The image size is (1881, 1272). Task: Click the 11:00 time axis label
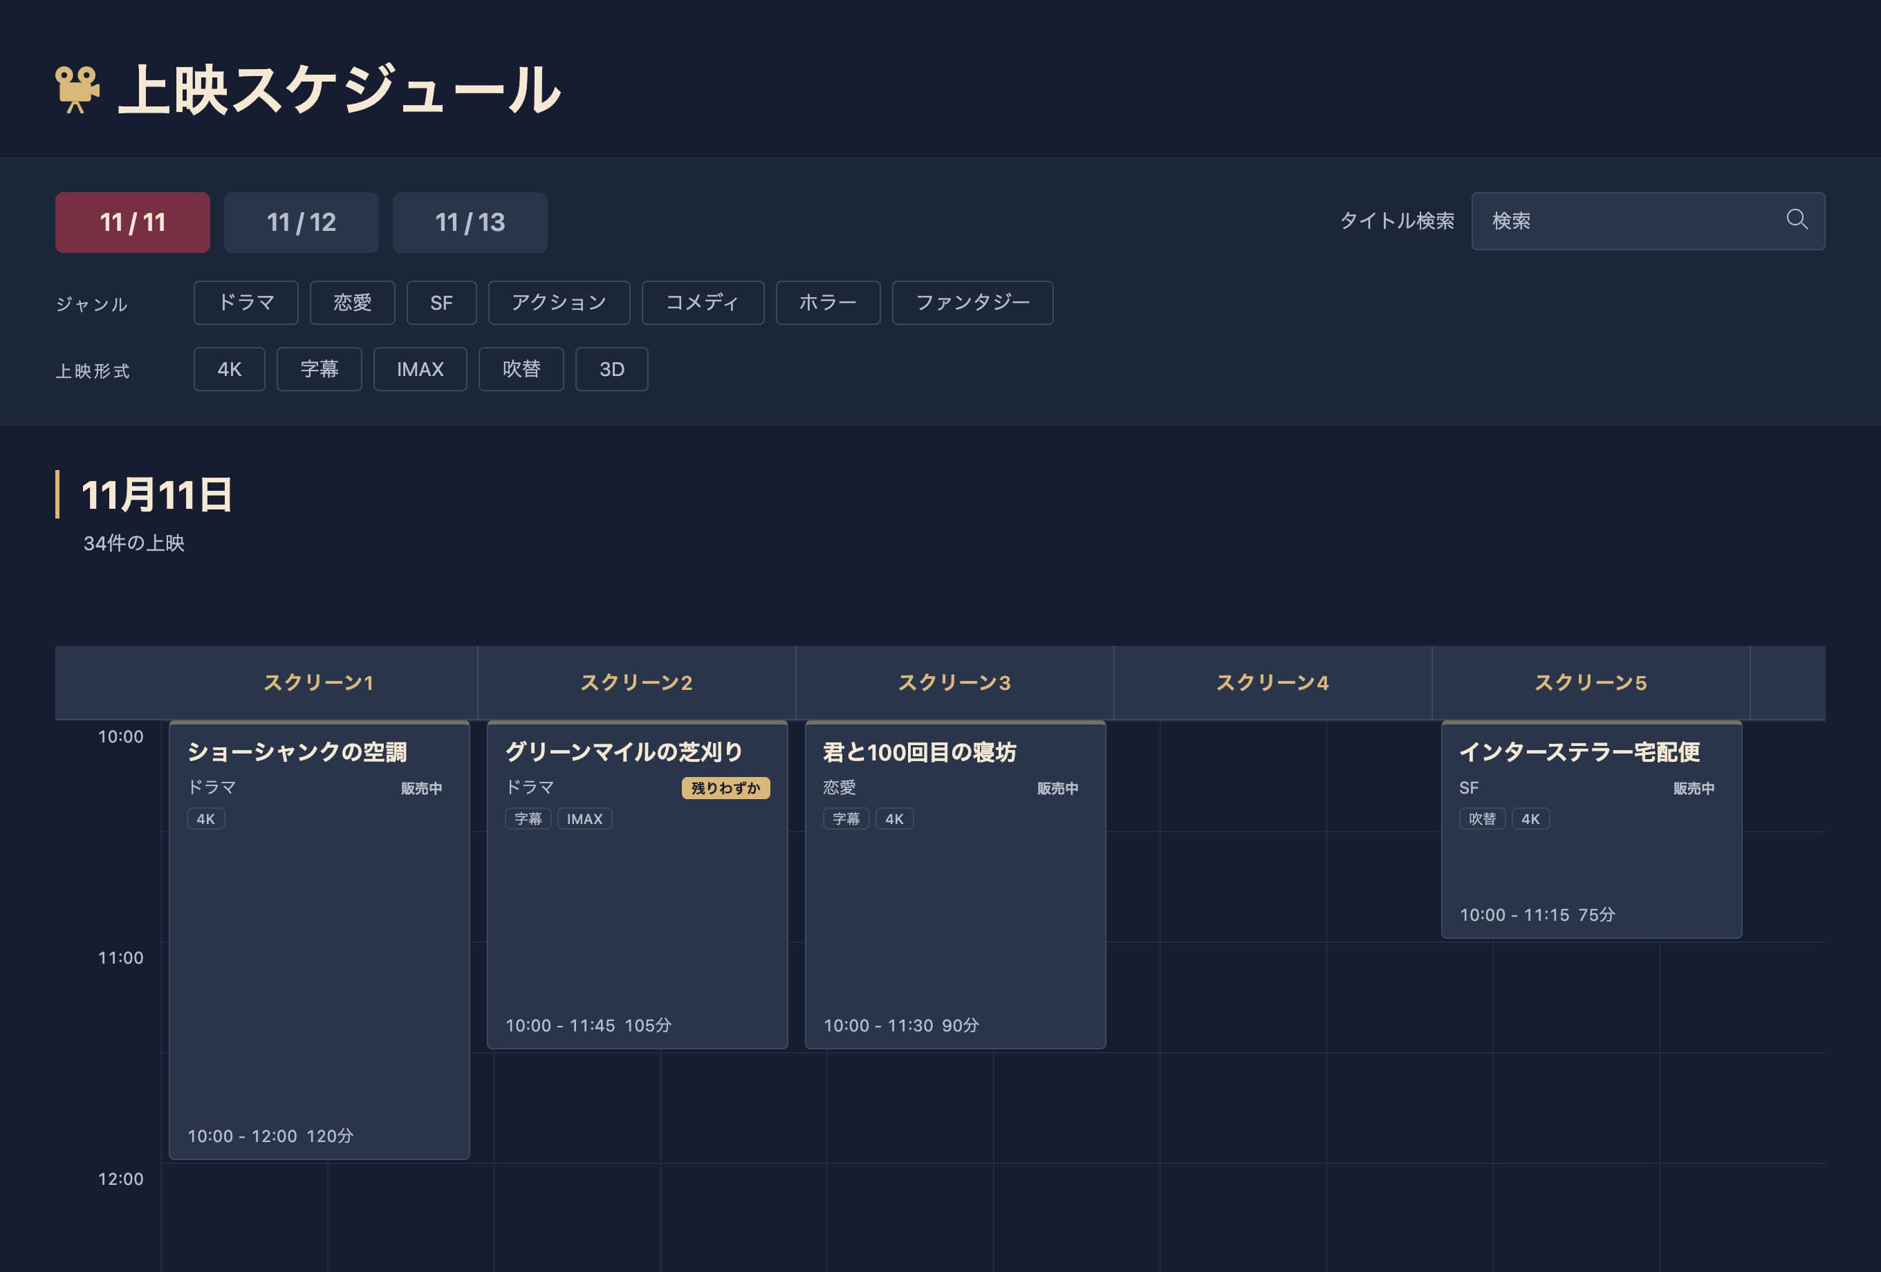tap(120, 958)
